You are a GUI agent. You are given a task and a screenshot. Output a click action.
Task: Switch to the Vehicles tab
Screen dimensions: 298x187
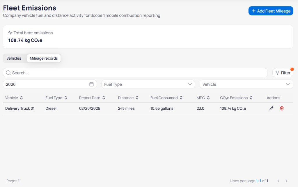tap(14, 58)
